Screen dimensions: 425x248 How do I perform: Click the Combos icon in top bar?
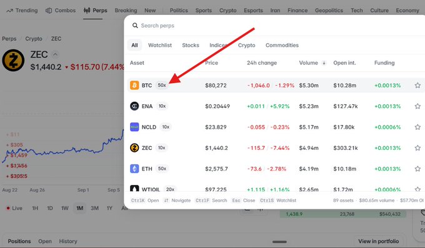[x=49, y=11]
